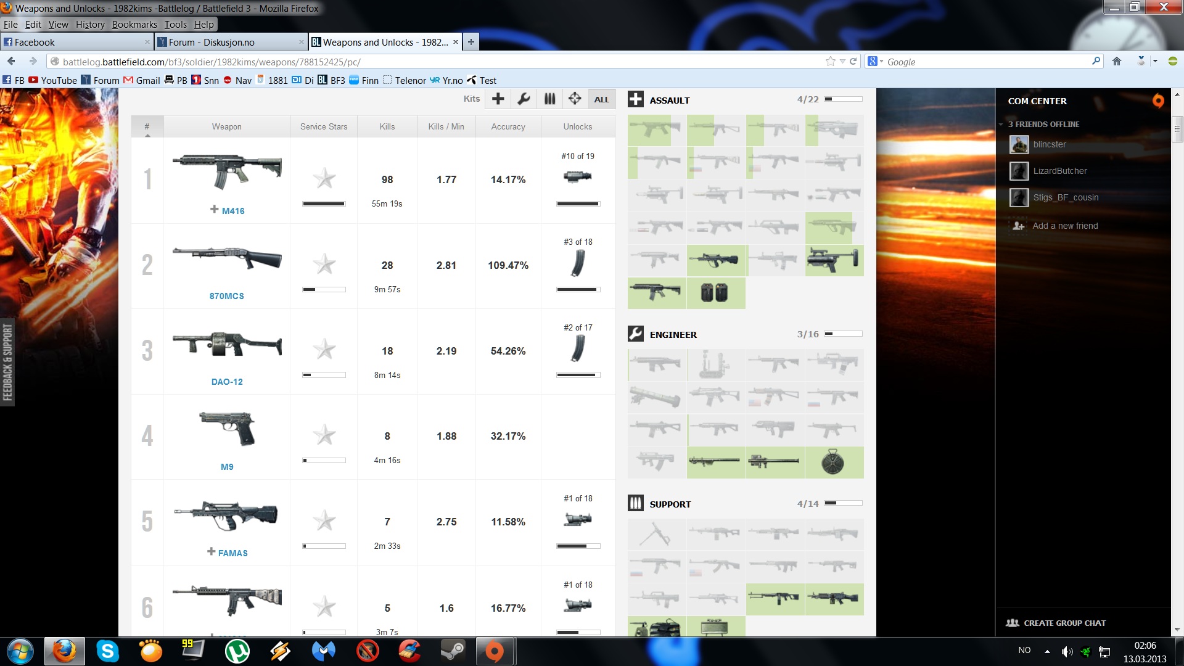Open the BF3 bookmark
Image resolution: width=1184 pixels, height=666 pixels.
click(332, 80)
